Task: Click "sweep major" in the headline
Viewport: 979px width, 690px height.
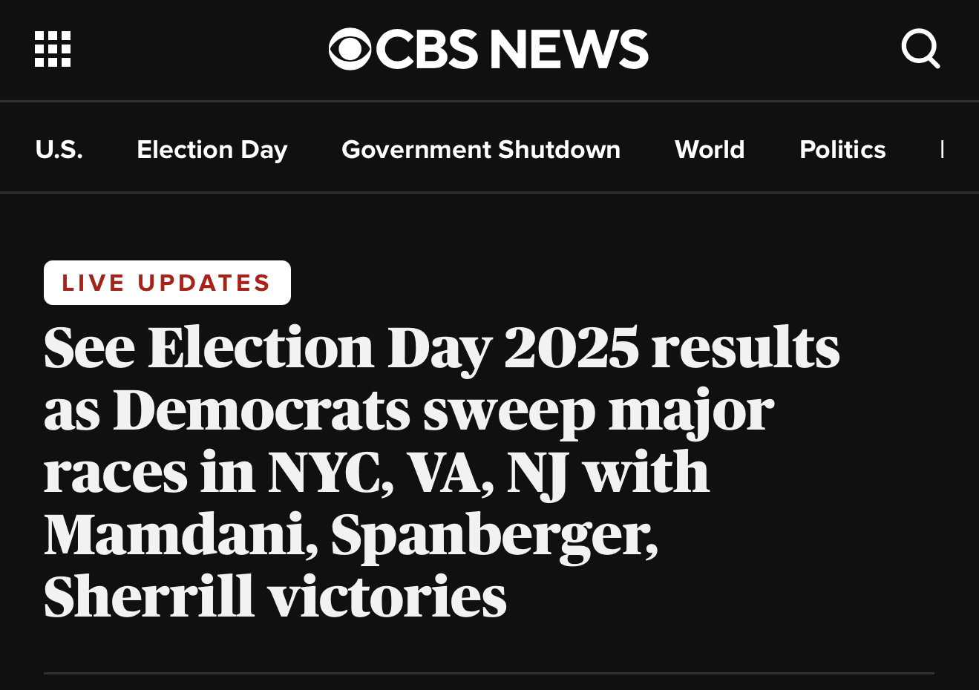Action: pyautogui.click(x=597, y=410)
